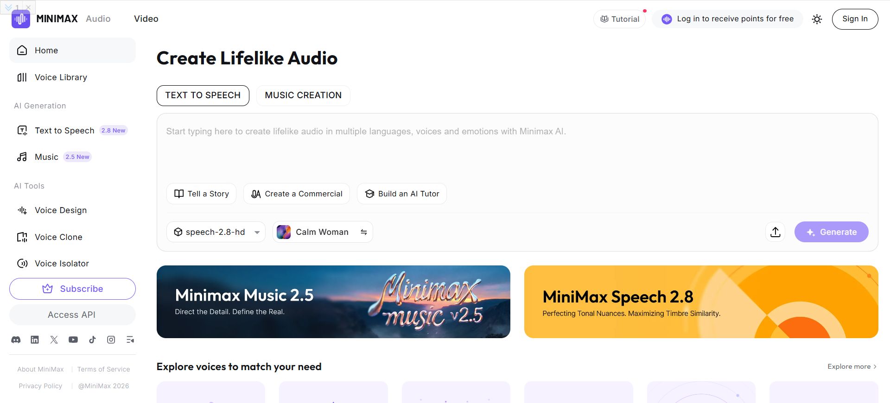Screen dimensions: 890x403
Task: Open the Instagram social icon
Action: [x=111, y=340]
